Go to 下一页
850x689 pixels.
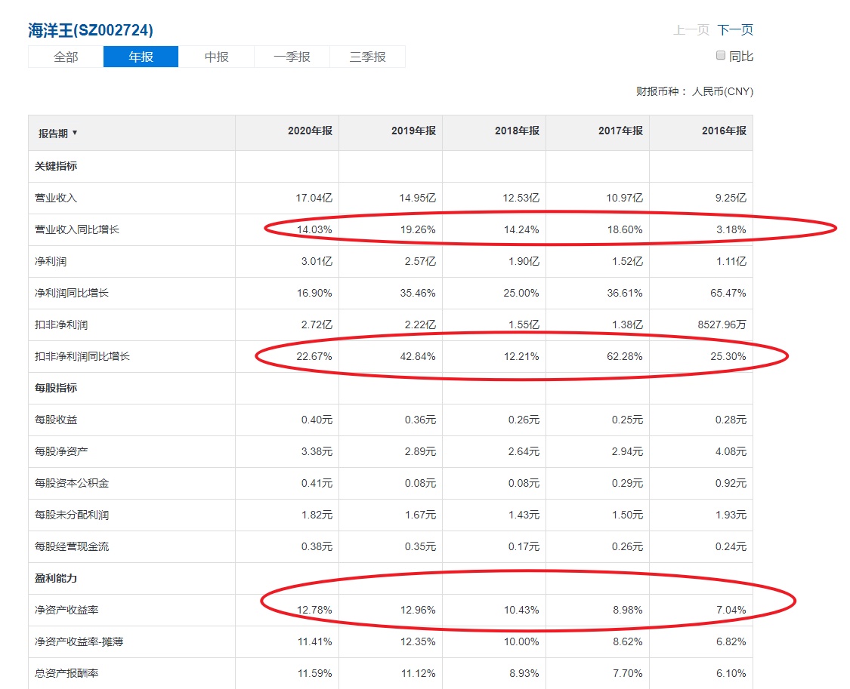pos(735,29)
